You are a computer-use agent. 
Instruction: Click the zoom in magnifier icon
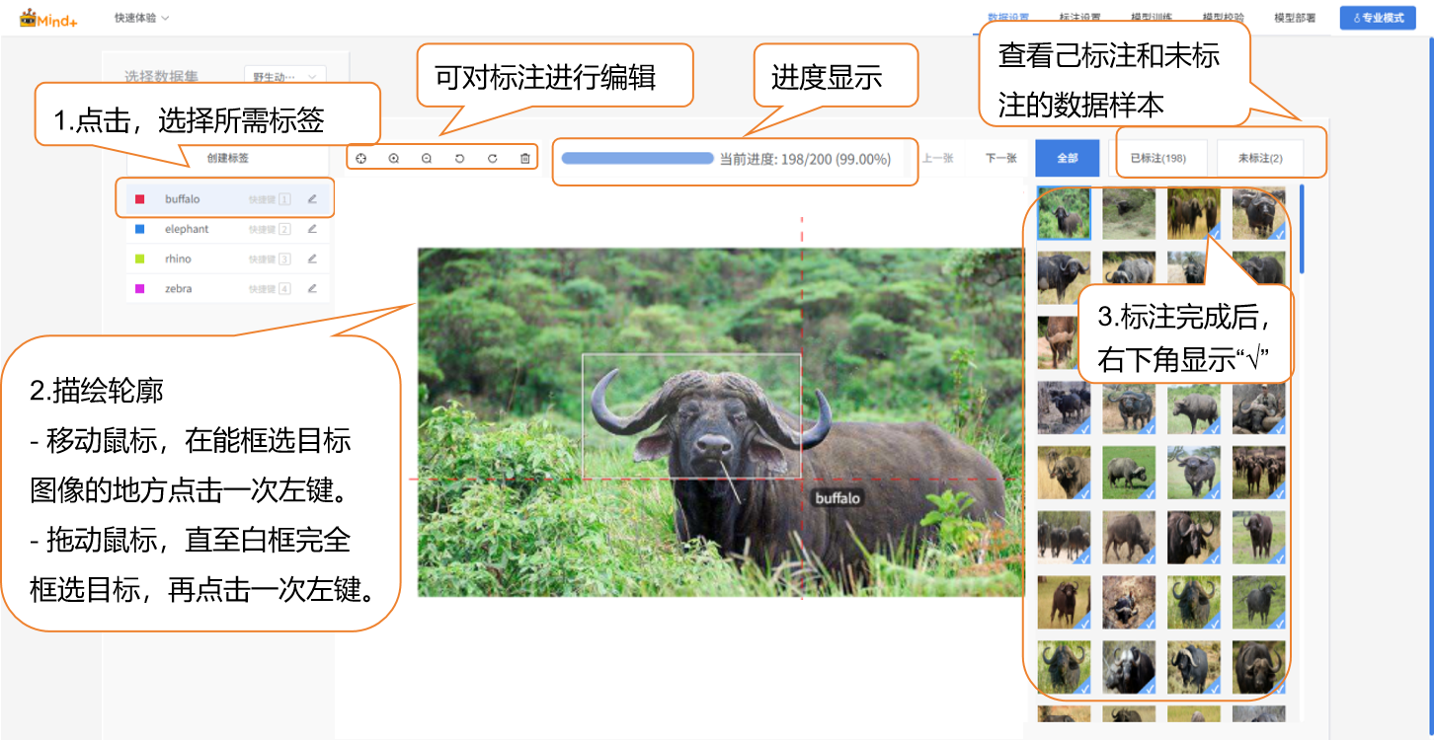[393, 159]
